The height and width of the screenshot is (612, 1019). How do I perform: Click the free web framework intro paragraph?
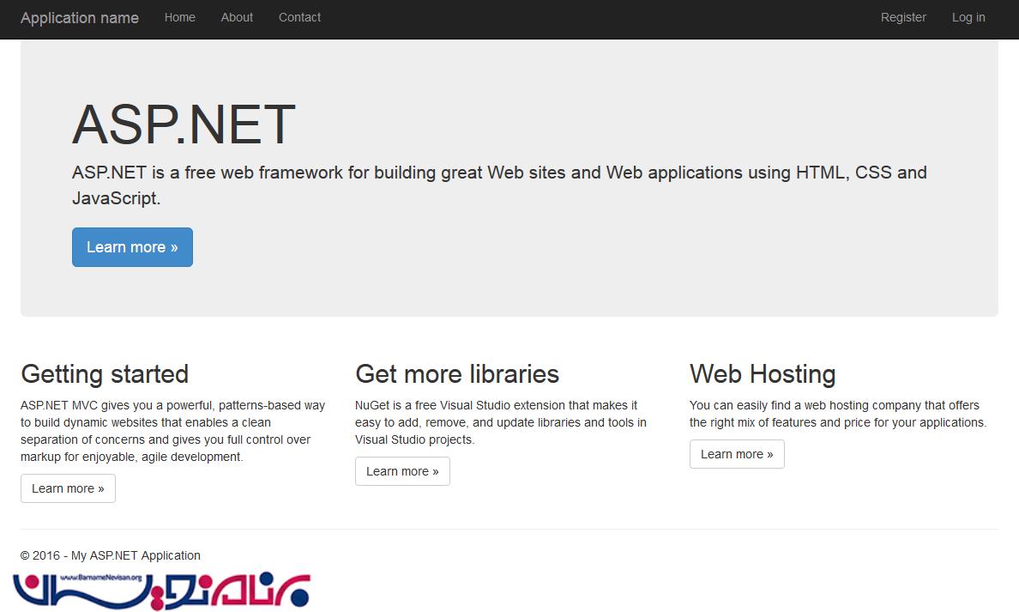click(499, 185)
